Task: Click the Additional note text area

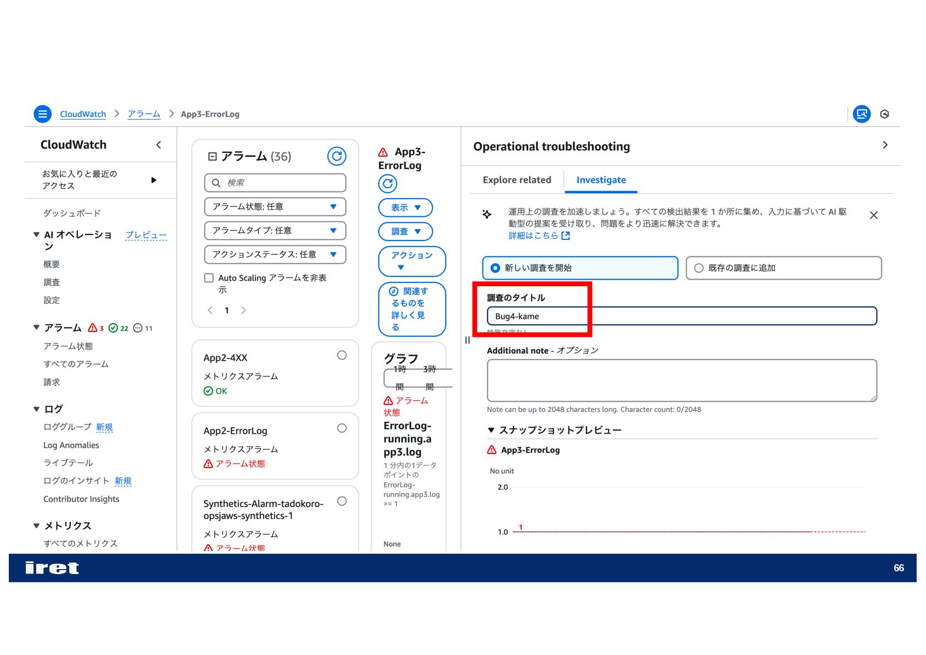Action: [x=682, y=380]
